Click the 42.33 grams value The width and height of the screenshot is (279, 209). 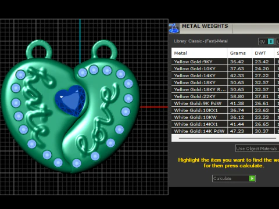(237, 75)
